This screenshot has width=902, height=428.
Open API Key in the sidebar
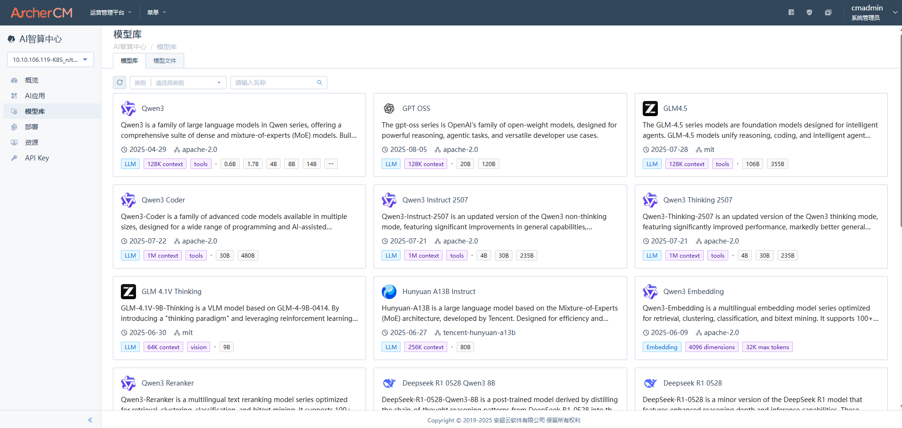coord(37,158)
